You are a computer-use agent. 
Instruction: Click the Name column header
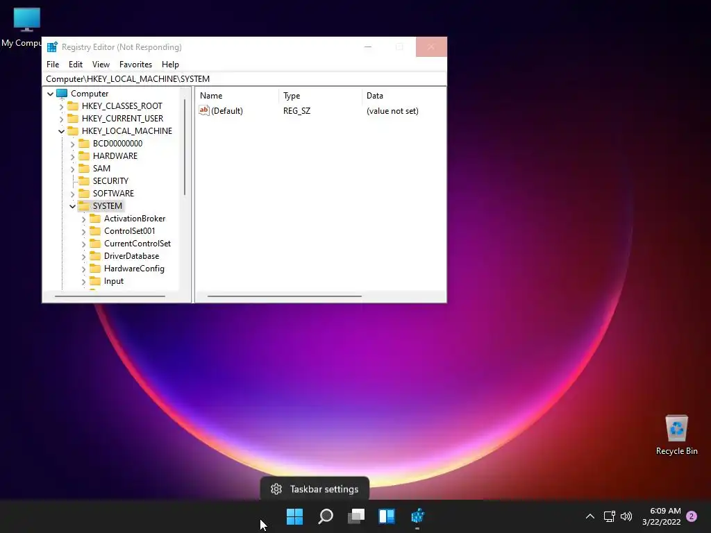pyautogui.click(x=237, y=96)
